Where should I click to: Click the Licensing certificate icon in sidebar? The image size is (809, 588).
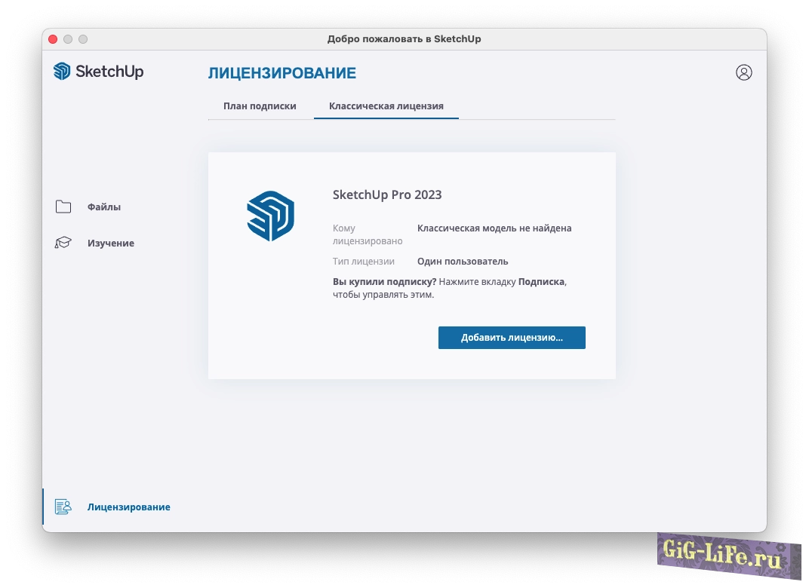(63, 507)
